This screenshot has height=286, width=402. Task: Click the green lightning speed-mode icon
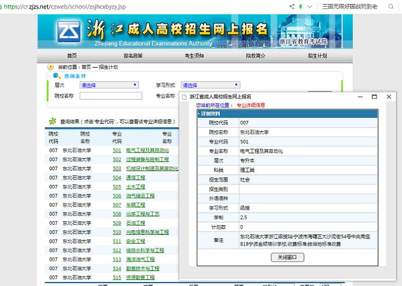(x=300, y=7)
